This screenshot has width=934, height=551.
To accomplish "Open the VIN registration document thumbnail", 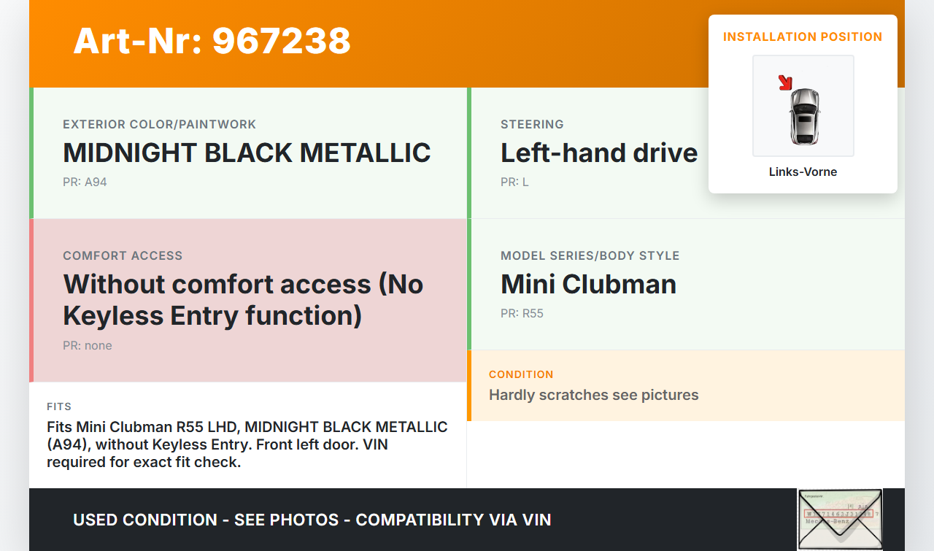I will click(839, 519).
